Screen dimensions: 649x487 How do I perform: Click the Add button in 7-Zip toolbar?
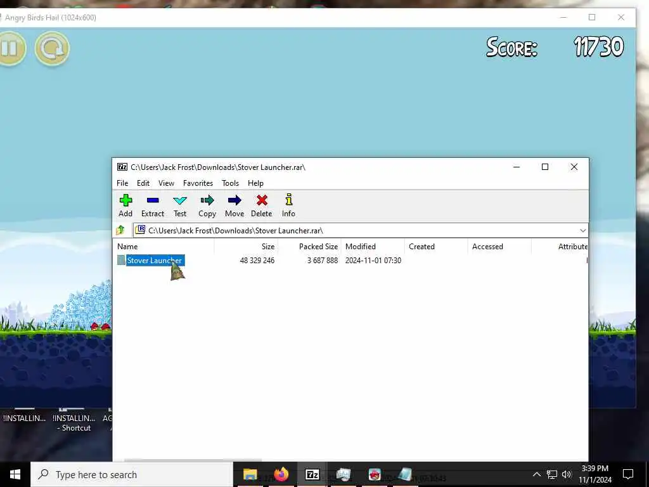(x=125, y=206)
